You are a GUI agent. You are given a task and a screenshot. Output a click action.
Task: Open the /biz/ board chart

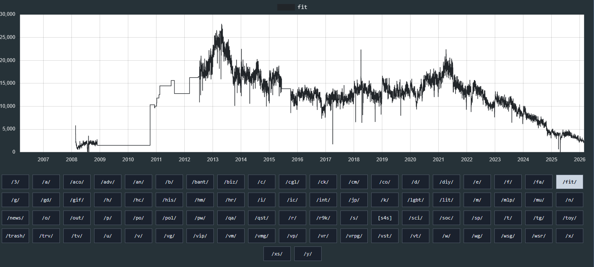point(231,182)
